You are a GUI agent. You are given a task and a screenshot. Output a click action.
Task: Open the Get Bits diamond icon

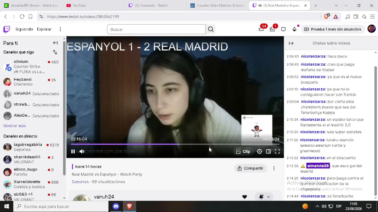pyautogui.click(x=294, y=29)
